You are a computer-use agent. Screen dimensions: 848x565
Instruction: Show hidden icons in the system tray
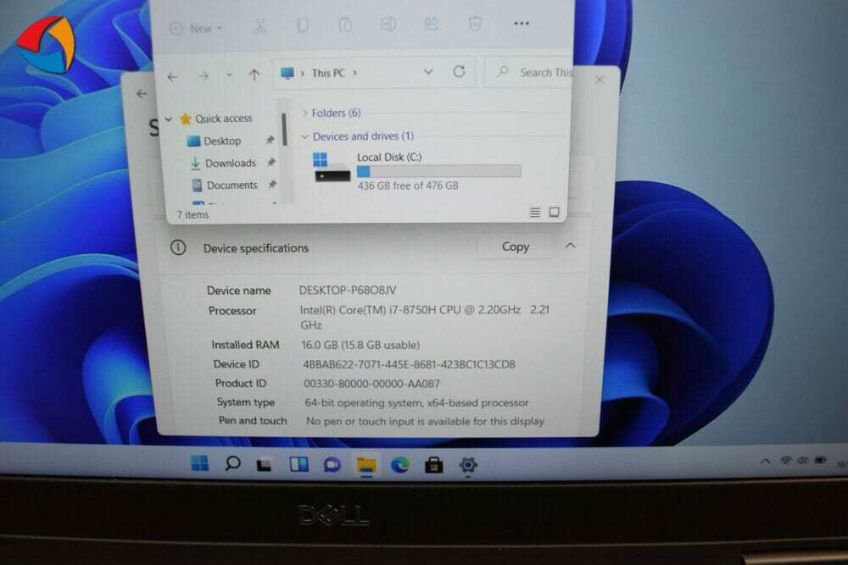(765, 462)
